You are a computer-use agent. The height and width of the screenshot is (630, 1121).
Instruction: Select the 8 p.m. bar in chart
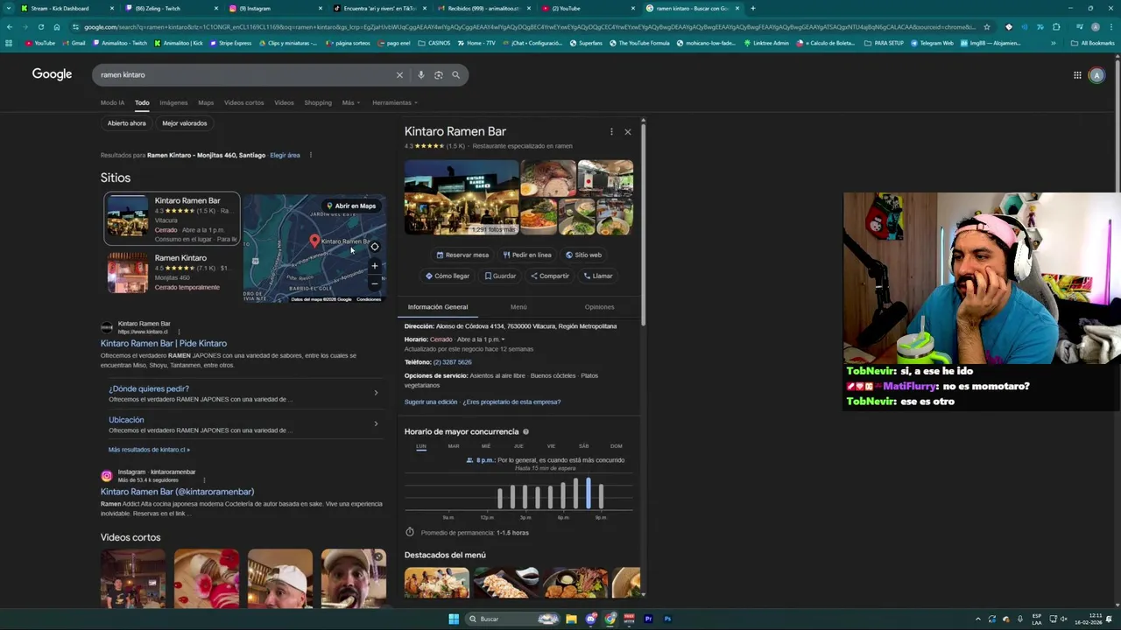click(589, 493)
